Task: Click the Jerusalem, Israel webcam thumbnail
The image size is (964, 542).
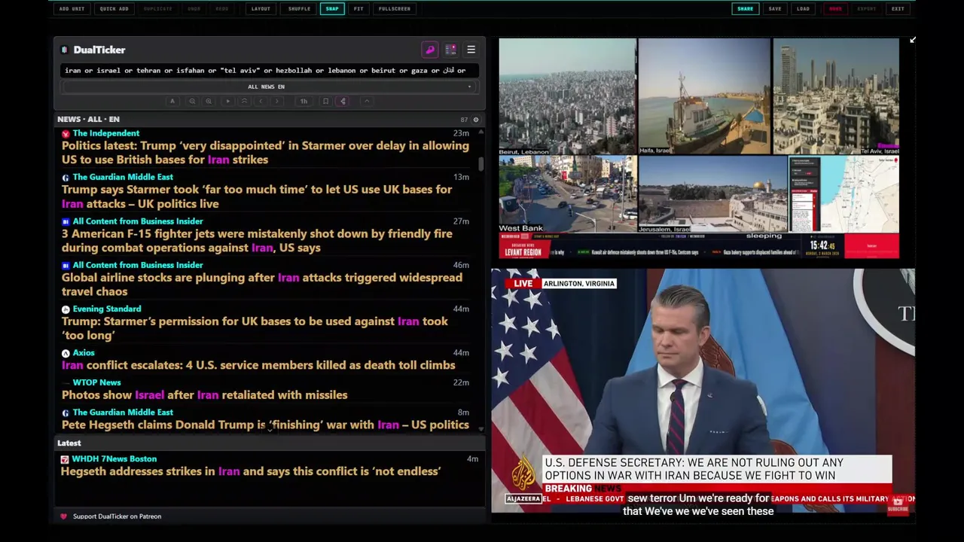Action: [x=712, y=194]
